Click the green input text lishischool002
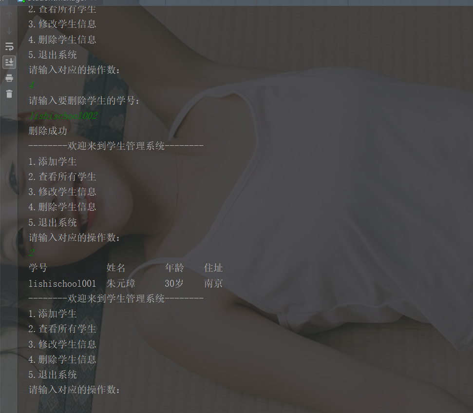 (63, 116)
